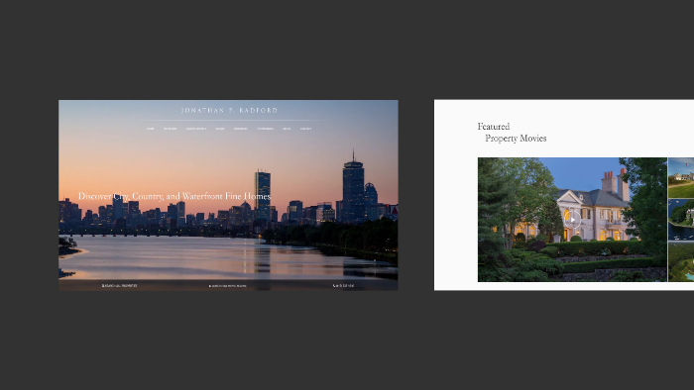Play the featured mansion property movie
694x390 pixels.
(572, 220)
